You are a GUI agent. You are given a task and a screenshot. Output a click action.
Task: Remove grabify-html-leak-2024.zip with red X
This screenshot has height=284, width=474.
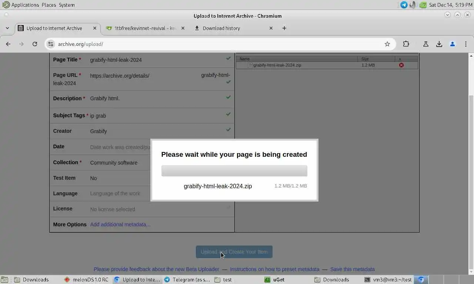coord(401,65)
